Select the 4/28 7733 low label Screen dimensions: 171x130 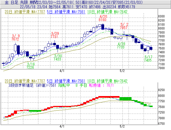pos(121,45)
